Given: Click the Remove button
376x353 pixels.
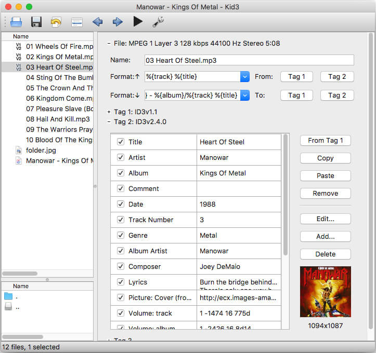Looking at the screenshot, I should click(326, 194).
